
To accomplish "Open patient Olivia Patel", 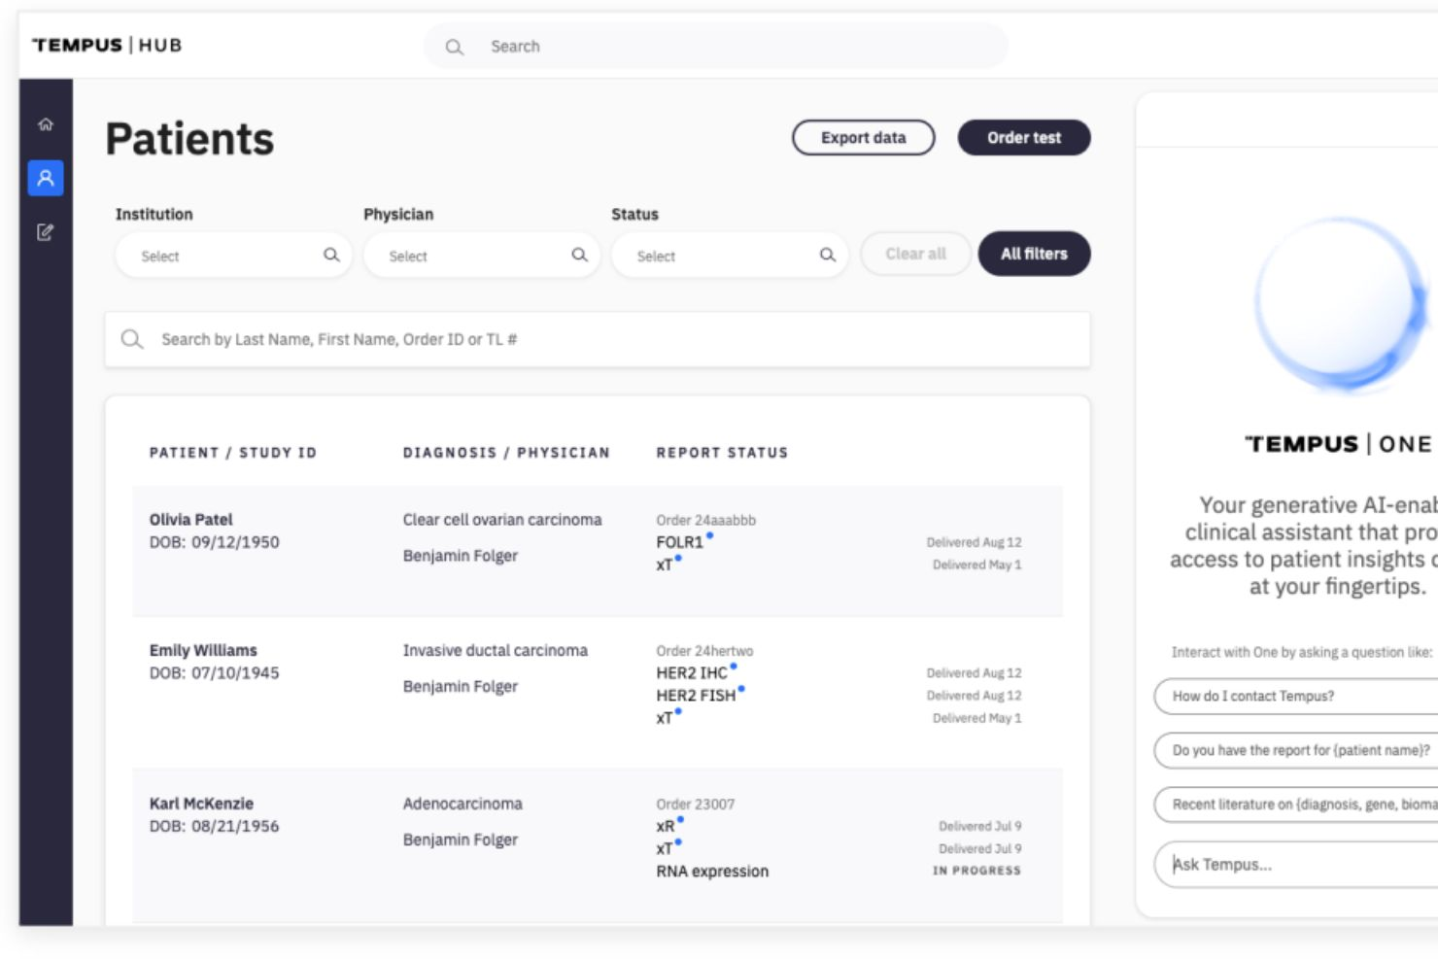I will point(191,520).
